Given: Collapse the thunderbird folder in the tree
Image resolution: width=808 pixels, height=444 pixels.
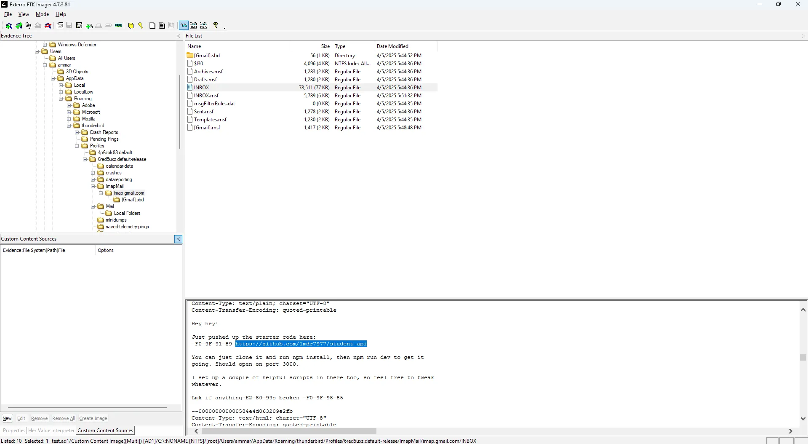Looking at the screenshot, I should 69,126.
